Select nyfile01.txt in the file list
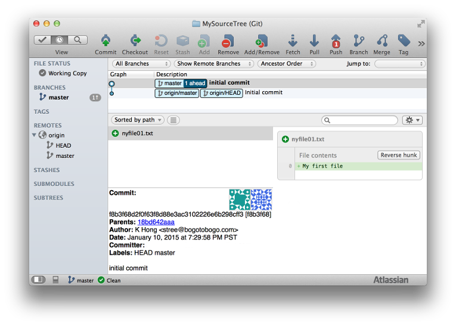This screenshot has height=326, width=456. coord(191,133)
